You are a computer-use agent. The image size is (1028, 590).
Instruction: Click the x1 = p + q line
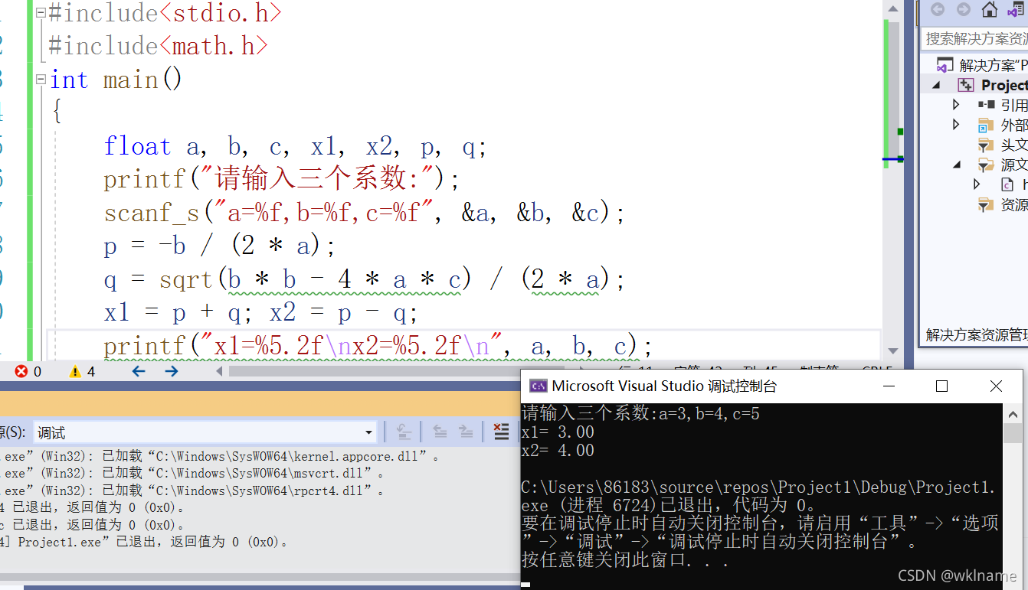coord(261,313)
